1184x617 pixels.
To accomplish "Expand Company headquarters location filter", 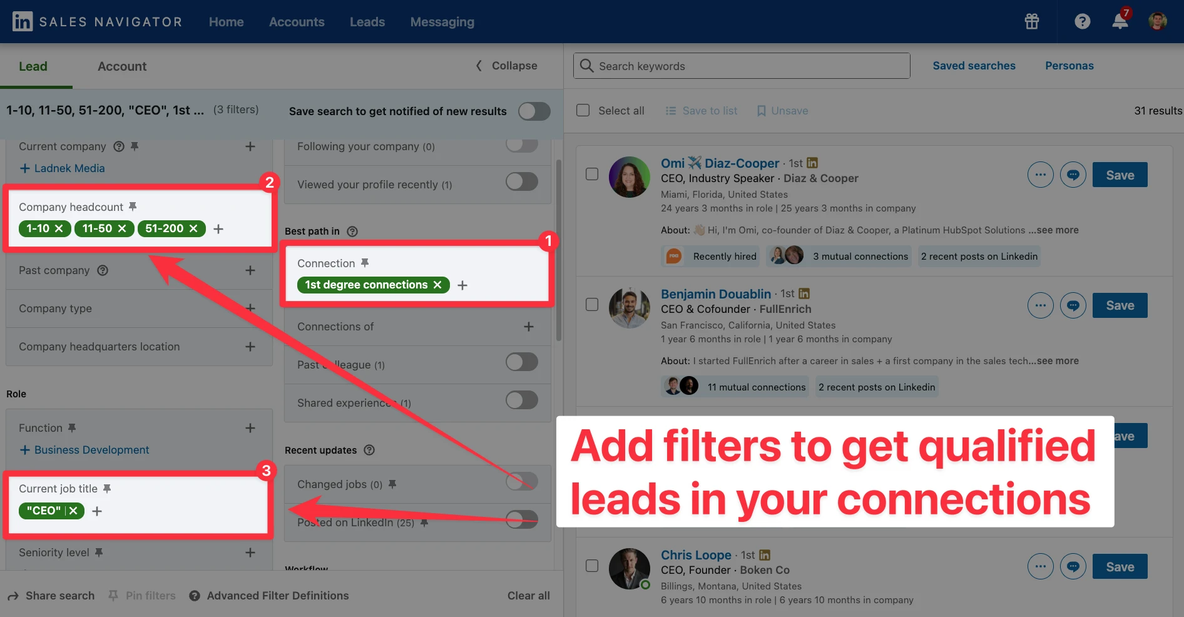I will coord(250,347).
